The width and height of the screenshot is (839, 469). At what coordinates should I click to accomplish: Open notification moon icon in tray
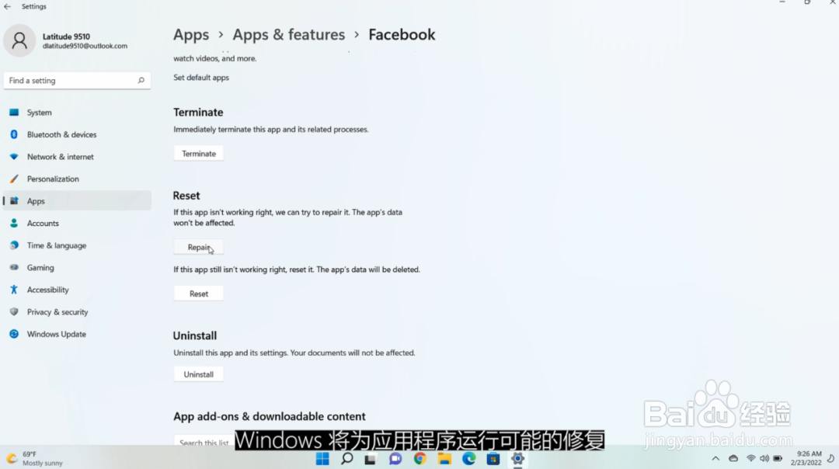tap(831, 458)
